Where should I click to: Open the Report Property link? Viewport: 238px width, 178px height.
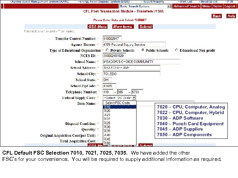click(154, 2)
